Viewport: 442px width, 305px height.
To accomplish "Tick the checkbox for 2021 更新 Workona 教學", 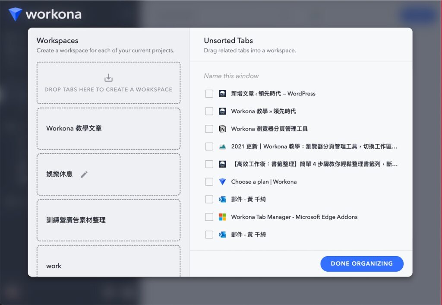I will click(x=209, y=146).
